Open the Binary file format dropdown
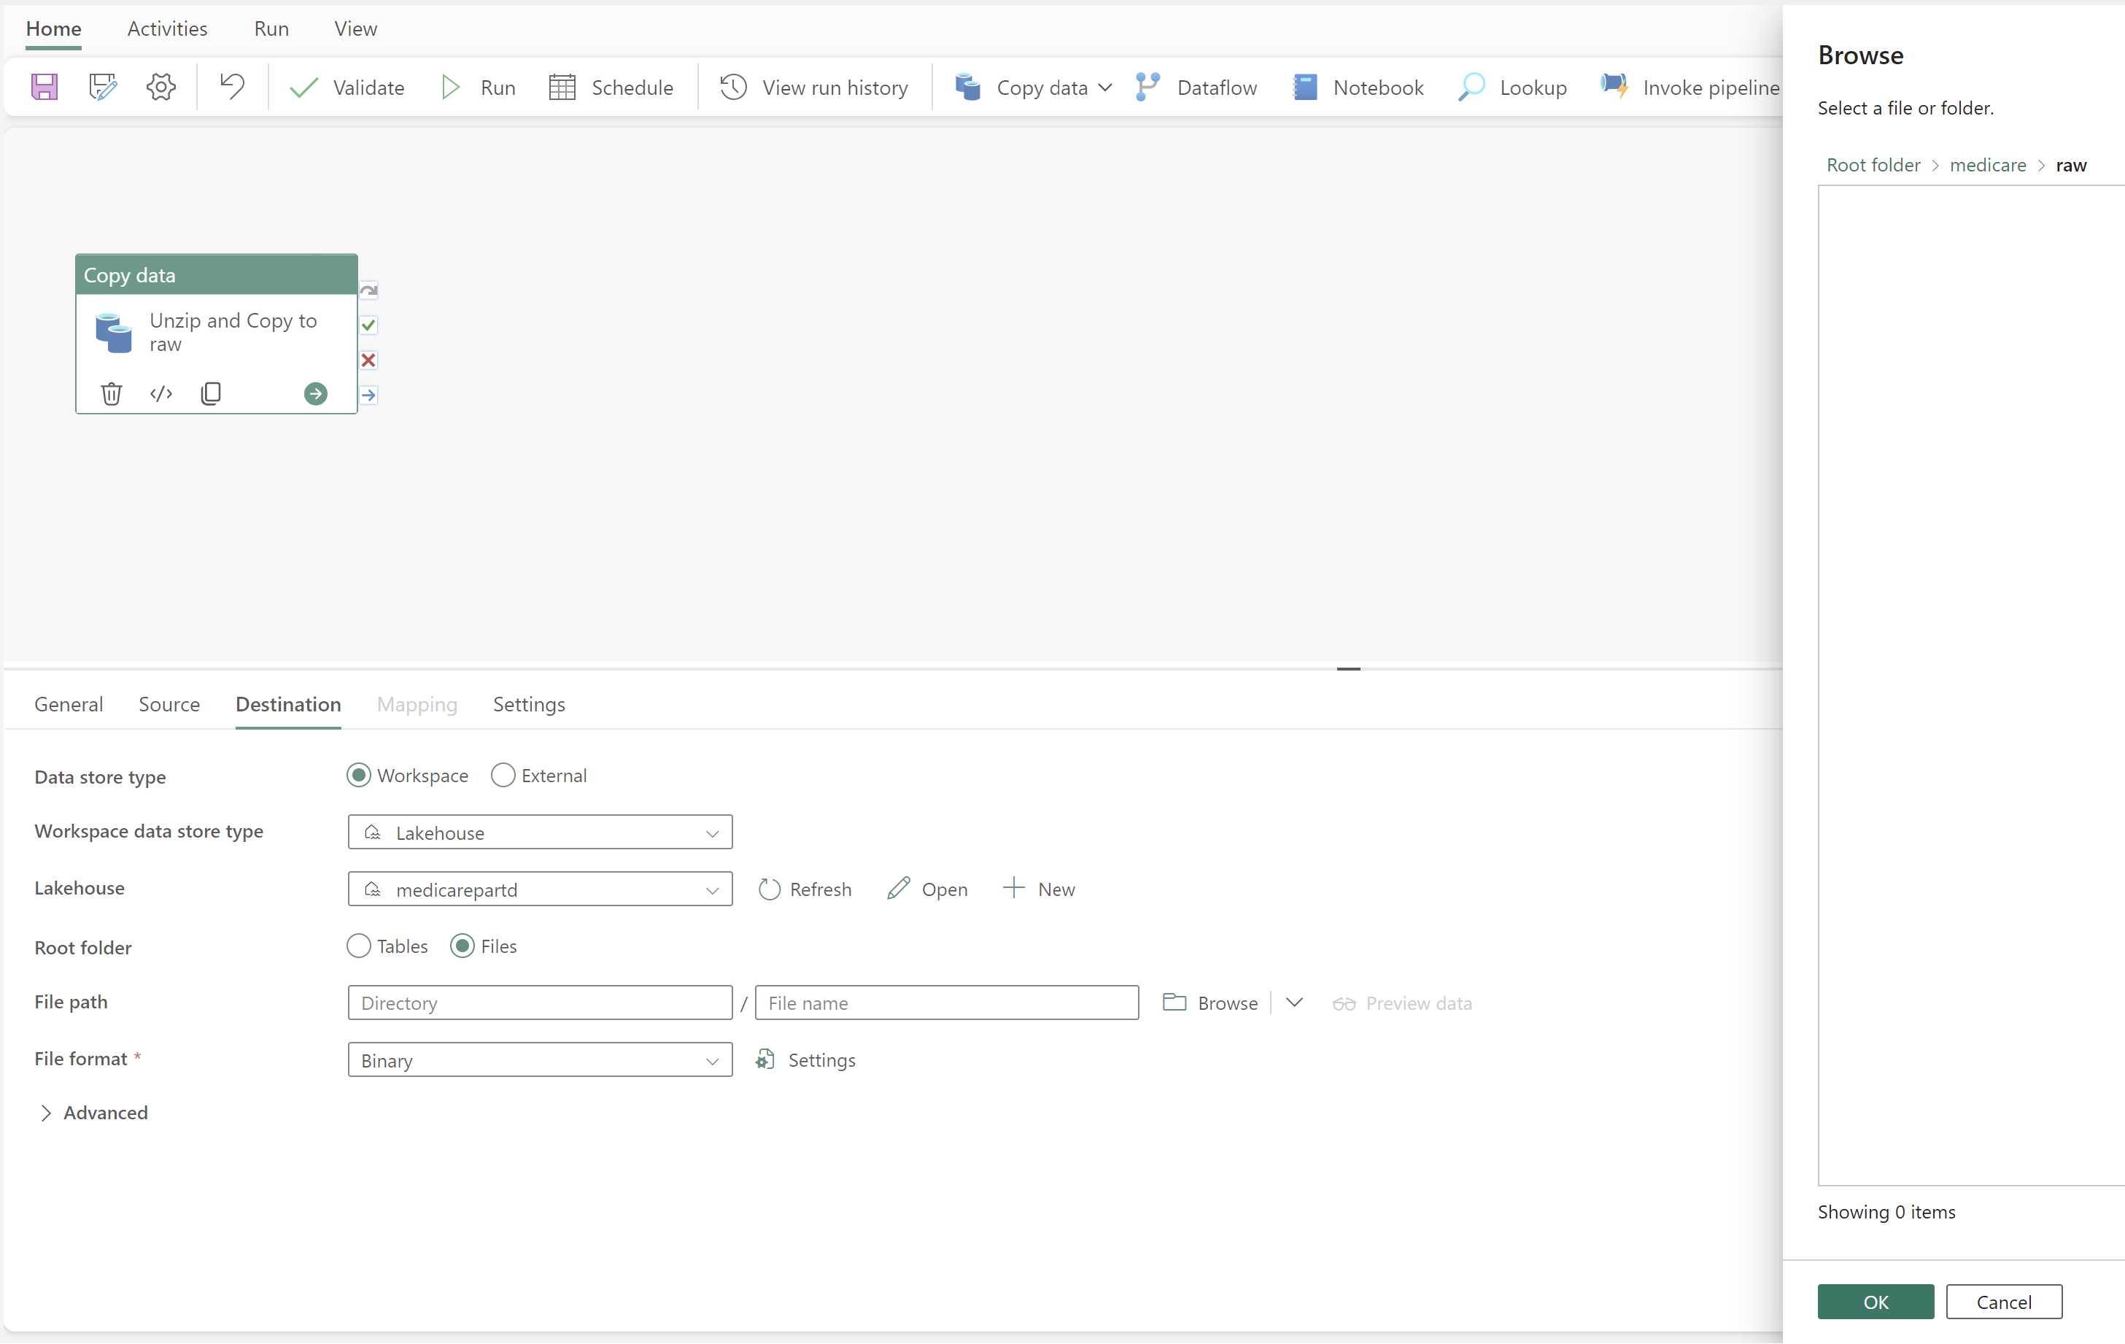 tap(540, 1060)
